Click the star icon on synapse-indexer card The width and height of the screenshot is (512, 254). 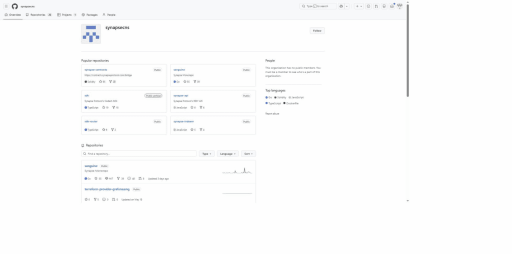coord(191,129)
